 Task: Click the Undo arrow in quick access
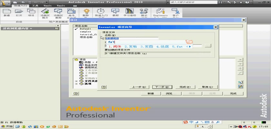coord(35,2)
